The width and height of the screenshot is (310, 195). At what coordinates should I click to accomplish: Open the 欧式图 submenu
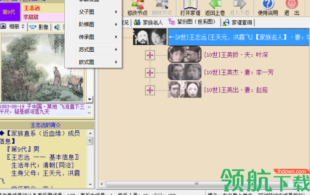pyautogui.click(x=99, y=62)
